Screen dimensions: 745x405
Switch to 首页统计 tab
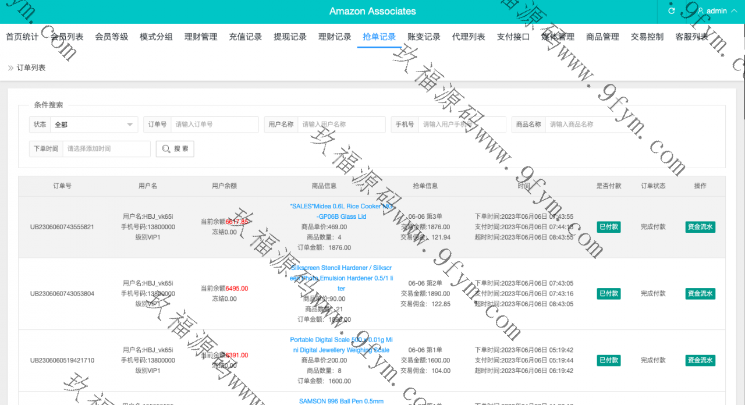(x=22, y=37)
